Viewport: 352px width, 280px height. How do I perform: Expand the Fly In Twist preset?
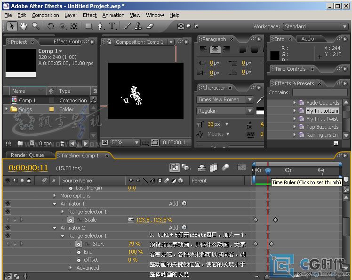294,119
